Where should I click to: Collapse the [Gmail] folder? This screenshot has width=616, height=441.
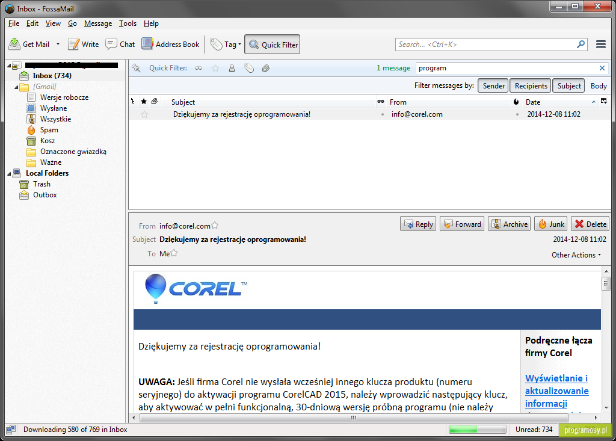[16, 87]
